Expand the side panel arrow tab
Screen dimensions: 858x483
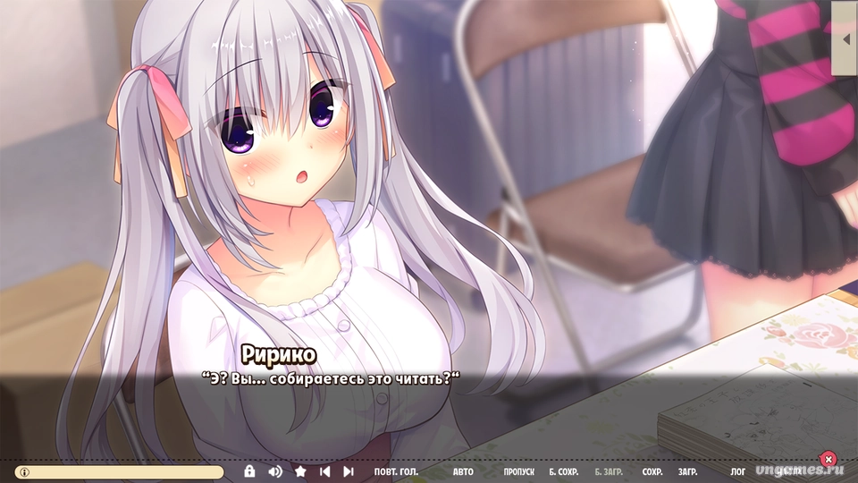(x=845, y=38)
